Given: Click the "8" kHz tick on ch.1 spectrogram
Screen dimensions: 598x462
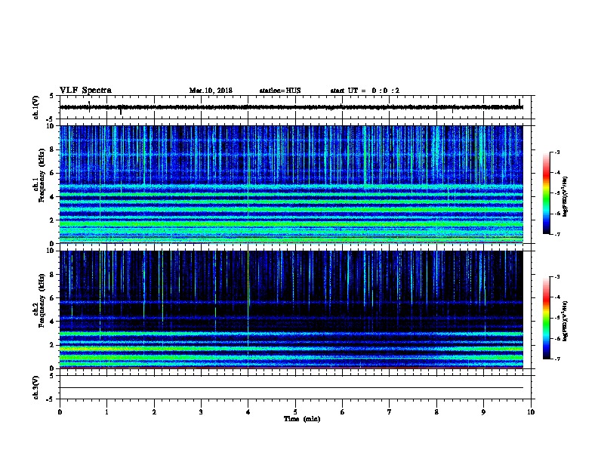Looking at the screenshot, I should pyautogui.click(x=52, y=149).
